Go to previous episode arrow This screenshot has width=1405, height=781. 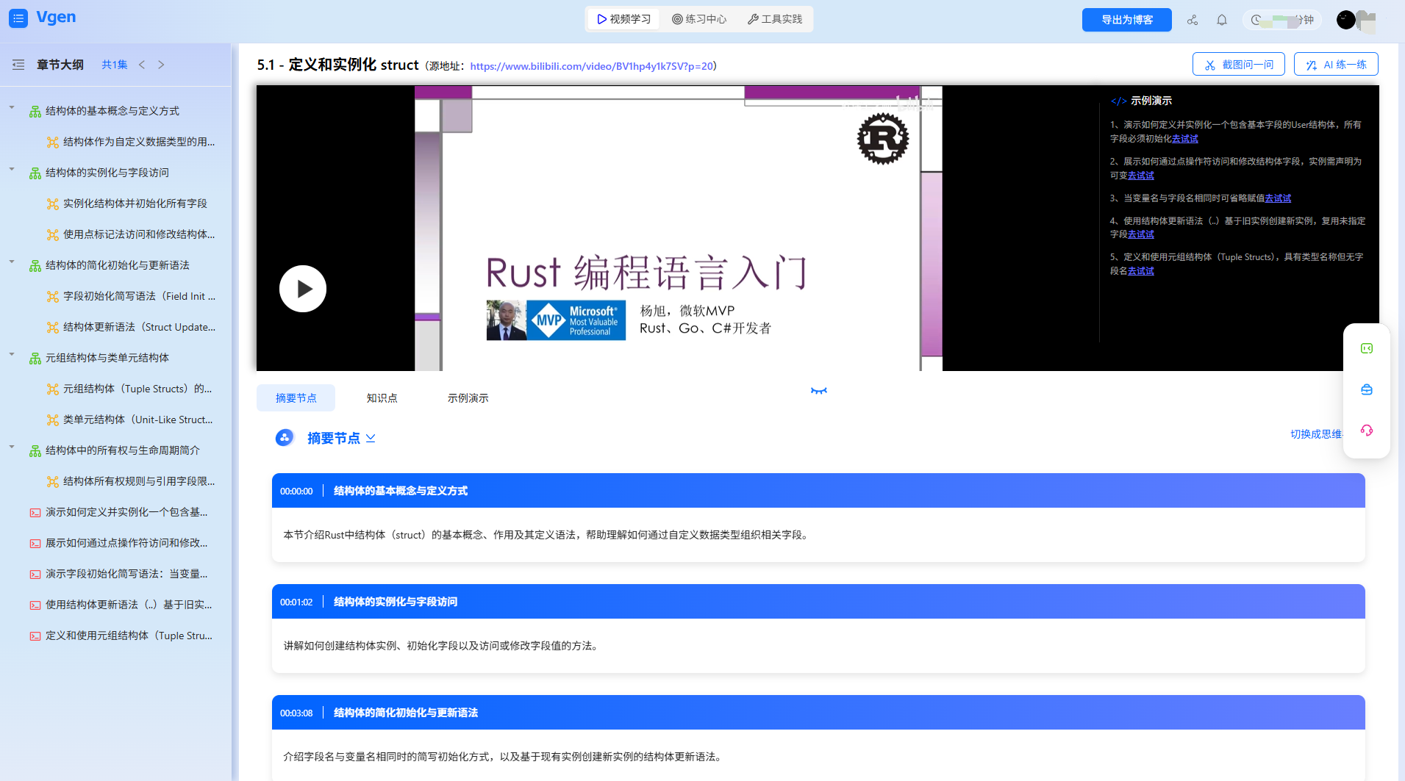(142, 65)
